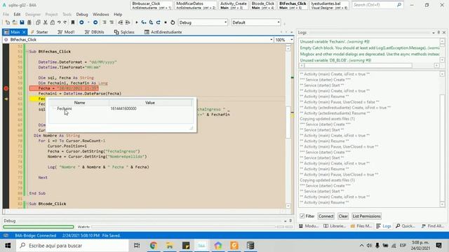449x252 pixels.
Task: Collapse the Btcode_Click sub fold marker
Action: (x=27, y=204)
